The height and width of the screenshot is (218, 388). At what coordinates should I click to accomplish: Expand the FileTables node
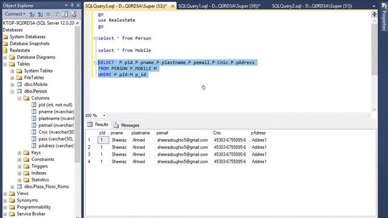coord(12,78)
